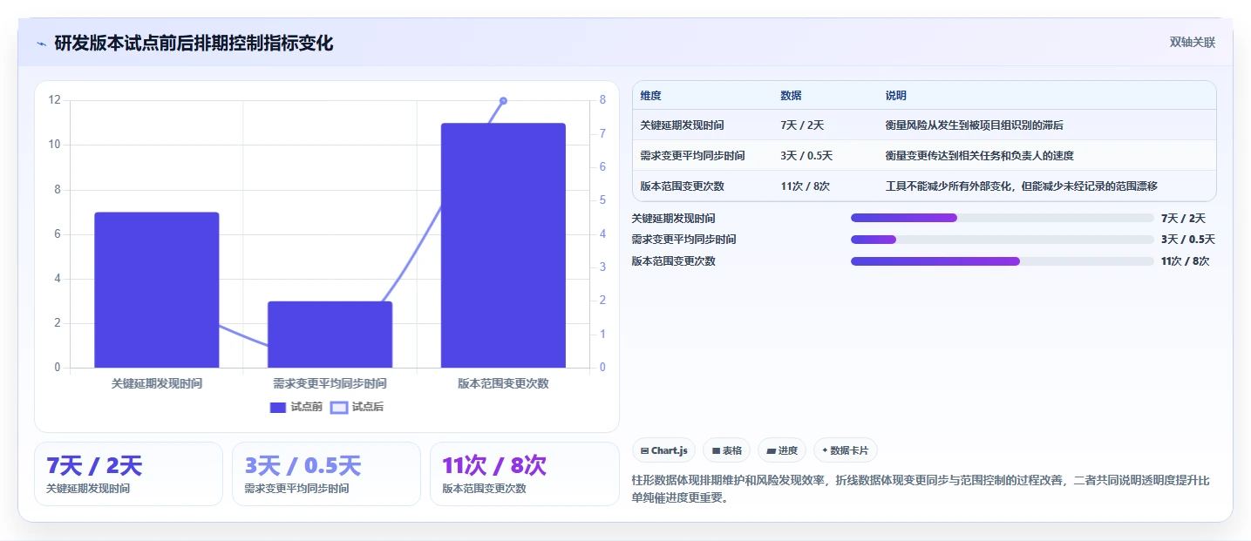Click chart x-axis label 关键延期发现时间
This screenshot has width=1251, height=541.
tap(157, 383)
